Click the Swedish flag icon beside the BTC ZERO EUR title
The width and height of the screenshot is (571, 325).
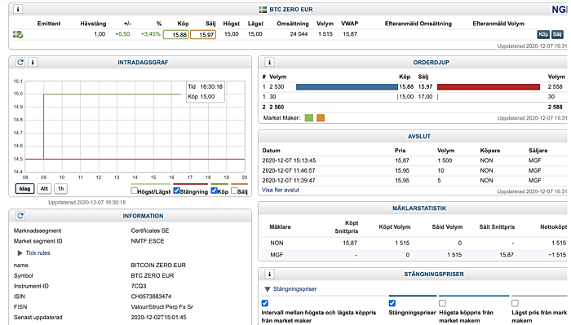pyautogui.click(x=263, y=10)
